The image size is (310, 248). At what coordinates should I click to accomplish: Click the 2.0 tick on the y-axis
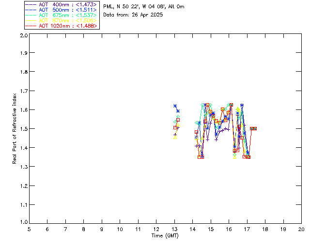tap(23, 36)
